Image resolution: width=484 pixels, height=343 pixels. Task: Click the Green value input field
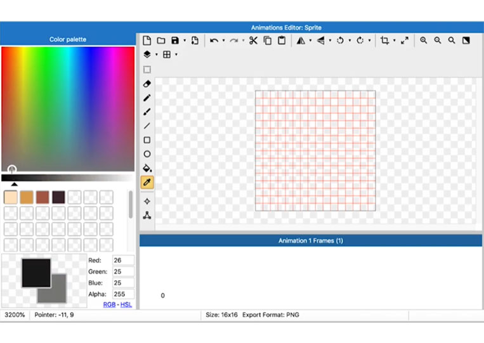(123, 271)
